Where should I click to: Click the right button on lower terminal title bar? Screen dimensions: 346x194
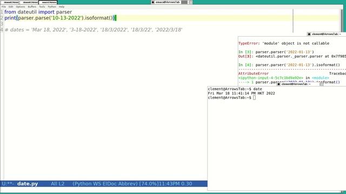(322, 84)
